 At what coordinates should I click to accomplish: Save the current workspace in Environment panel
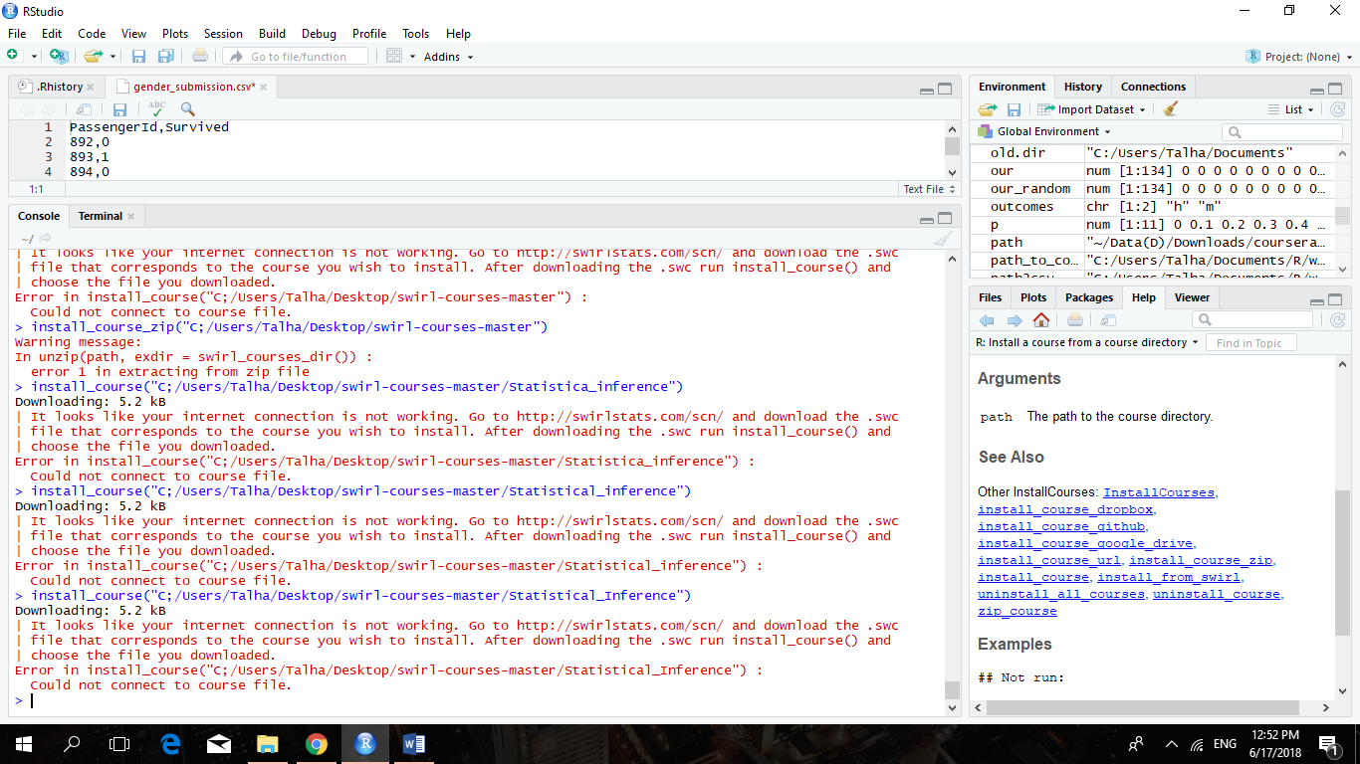pos(1014,109)
